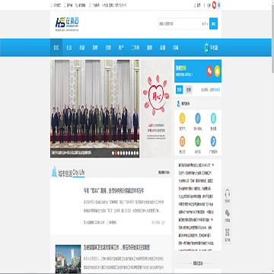
Task: Open the orange circular service icon
Action: (182, 142)
